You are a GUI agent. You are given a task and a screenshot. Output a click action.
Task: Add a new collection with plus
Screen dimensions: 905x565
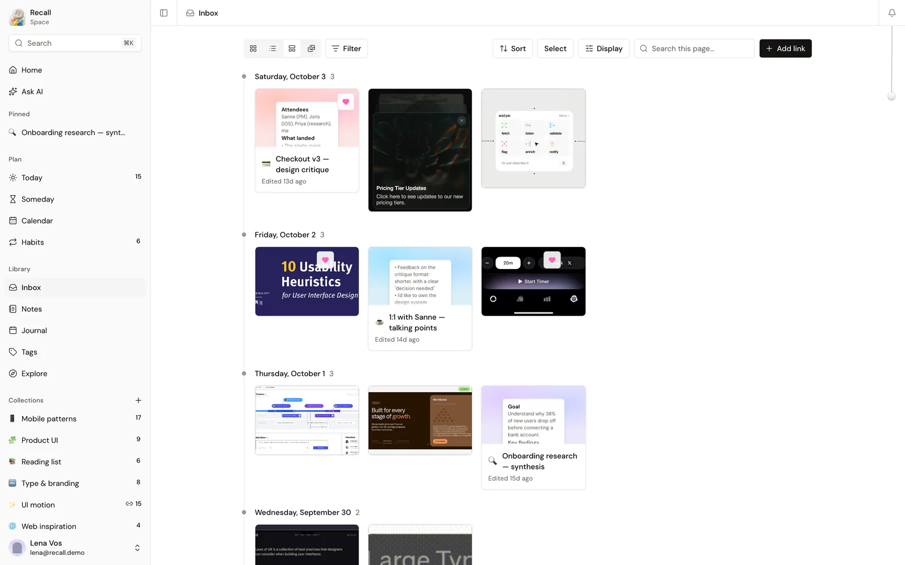[138, 400]
